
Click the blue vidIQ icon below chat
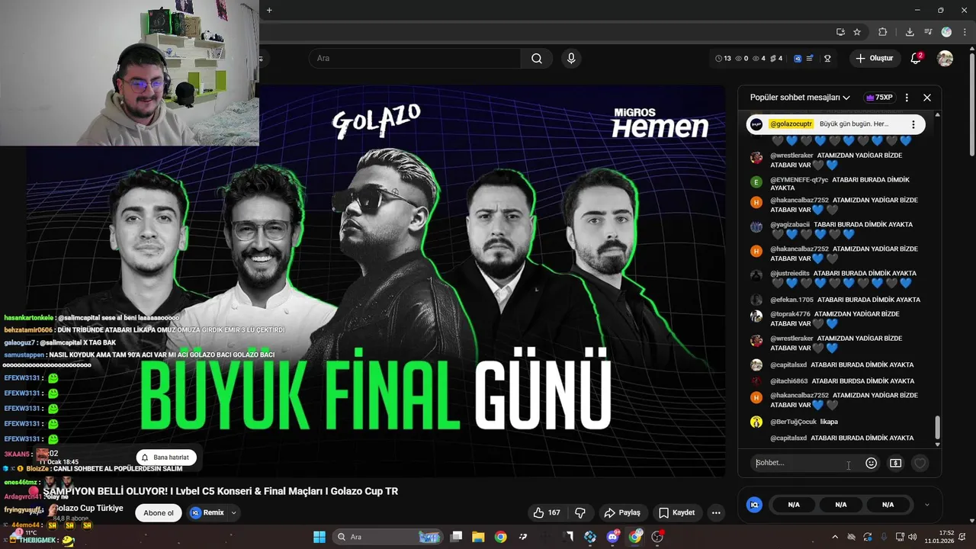(755, 505)
